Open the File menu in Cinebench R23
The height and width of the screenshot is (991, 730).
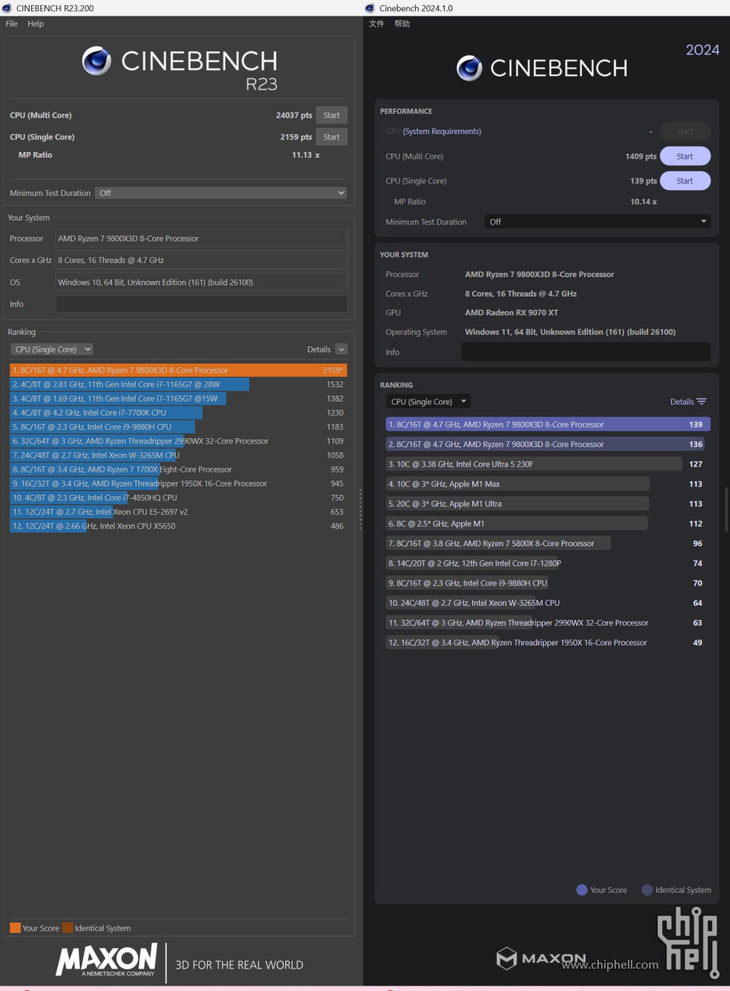(12, 24)
